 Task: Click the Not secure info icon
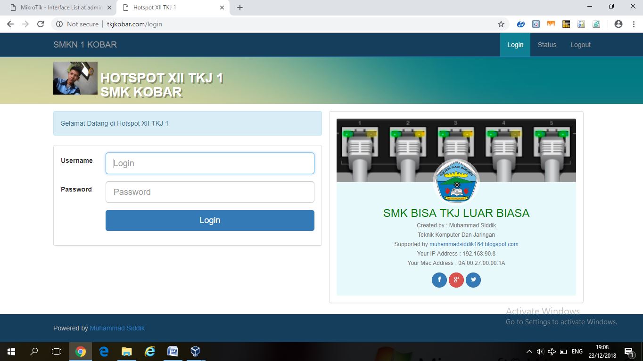pyautogui.click(x=60, y=24)
